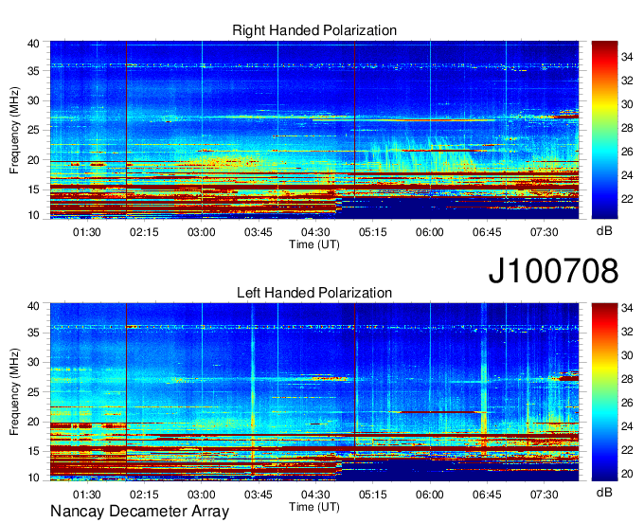Click "Time (UT)" label below the Right Handed plot
Image resolution: width=644 pixels, height=523 pixels.
(x=314, y=244)
